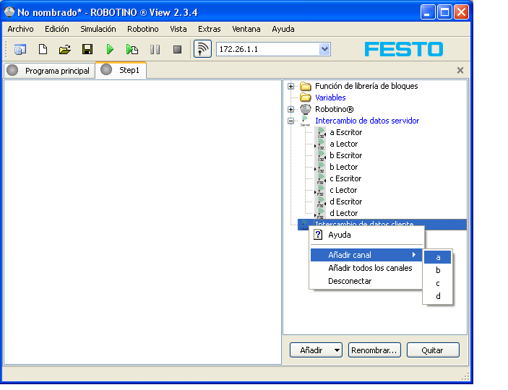
Task: Select the 'b Lector' block icon
Action: point(320,168)
